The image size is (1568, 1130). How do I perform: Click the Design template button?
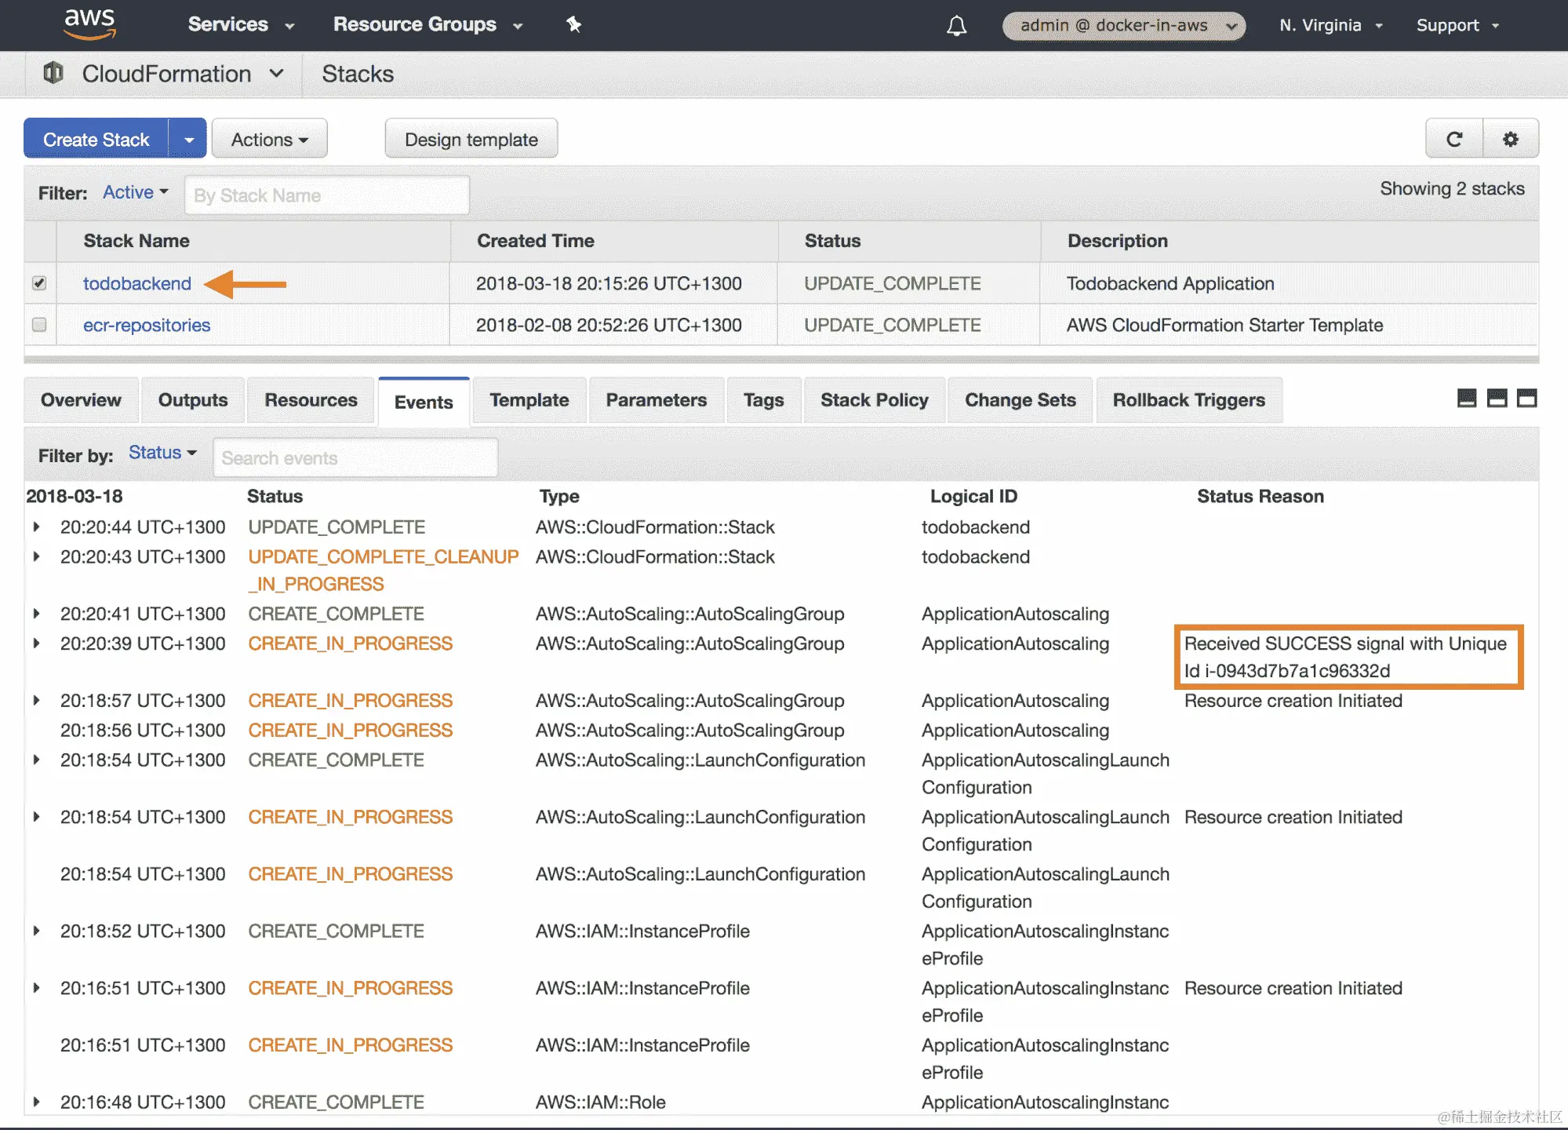[x=471, y=139]
